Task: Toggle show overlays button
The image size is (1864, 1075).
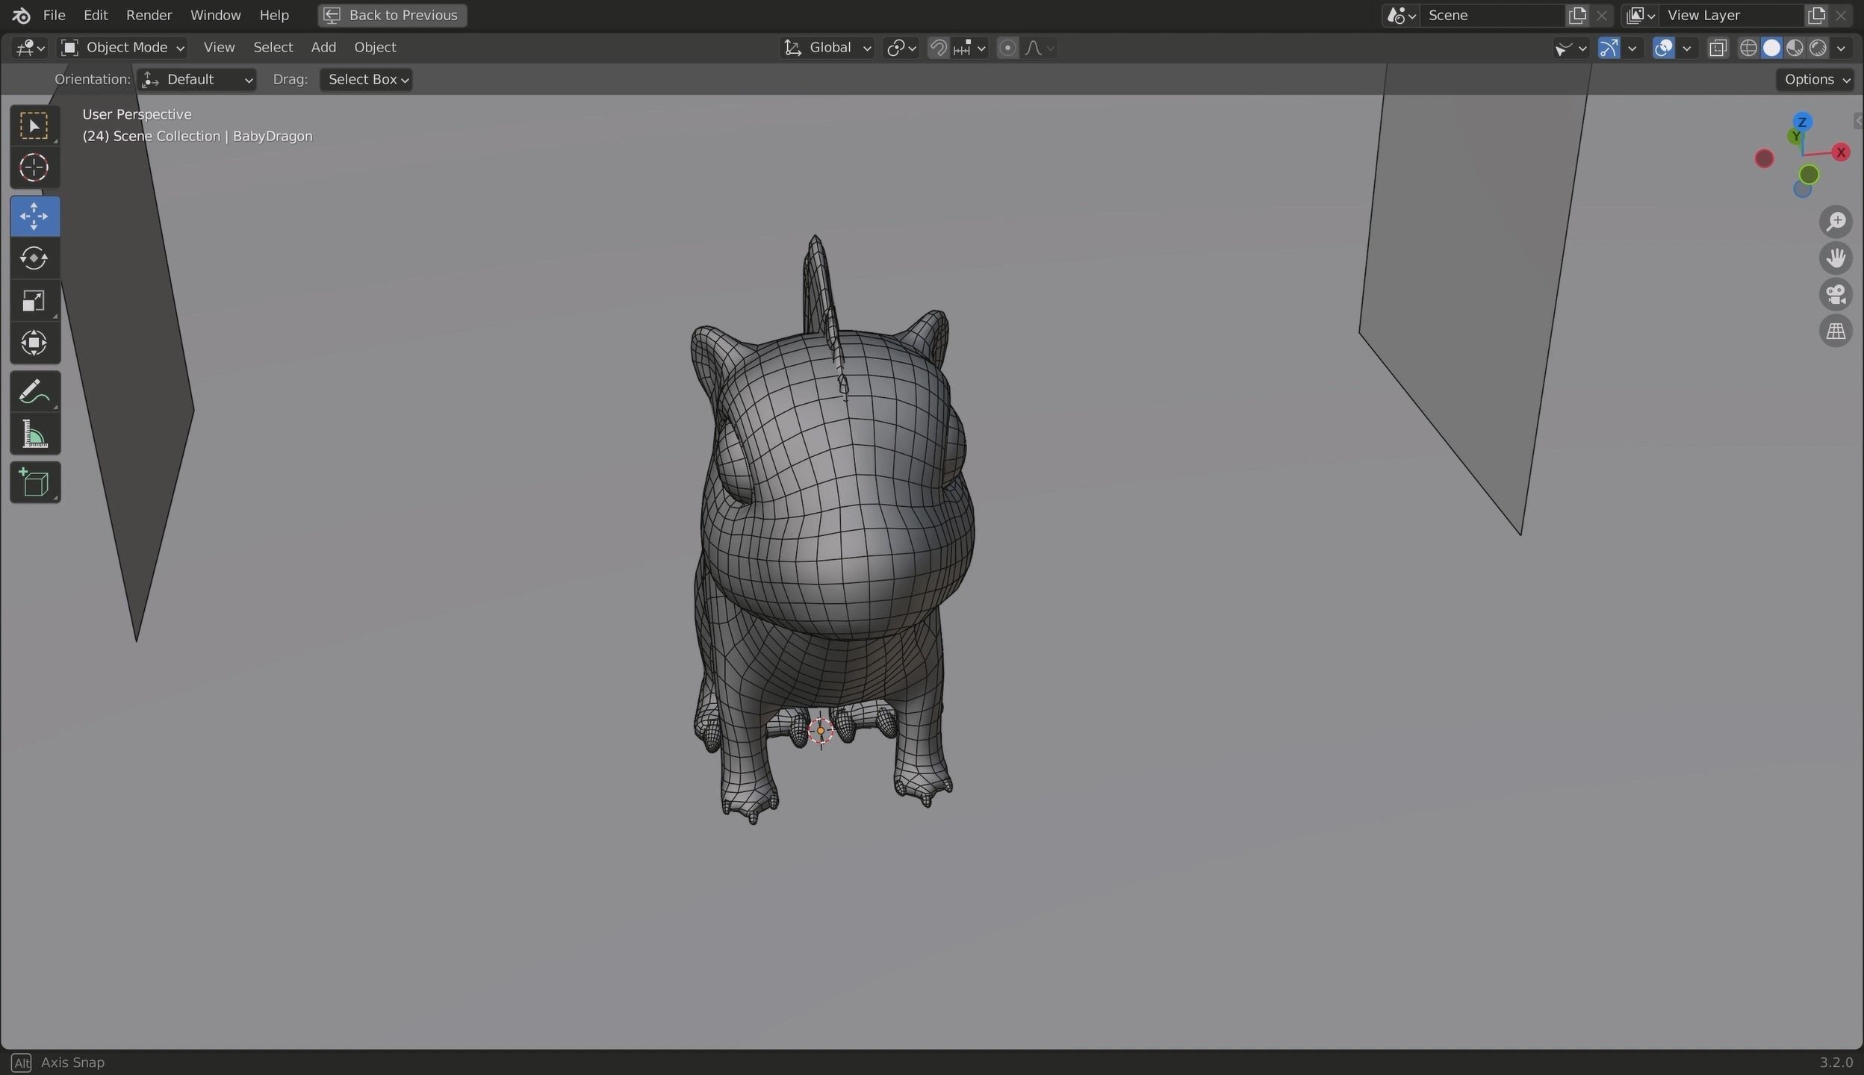Action: pyautogui.click(x=1663, y=48)
